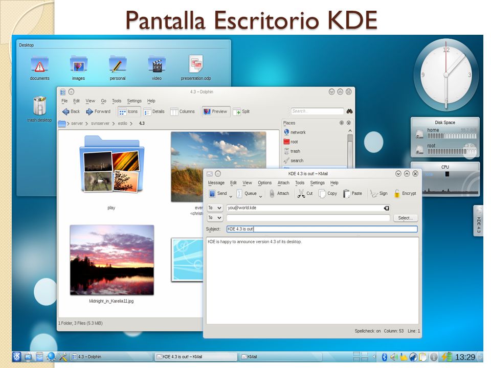Screen dimensions: 491x368
Task: Expand chevron after server in breadcrumb
Action: point(87,124)
